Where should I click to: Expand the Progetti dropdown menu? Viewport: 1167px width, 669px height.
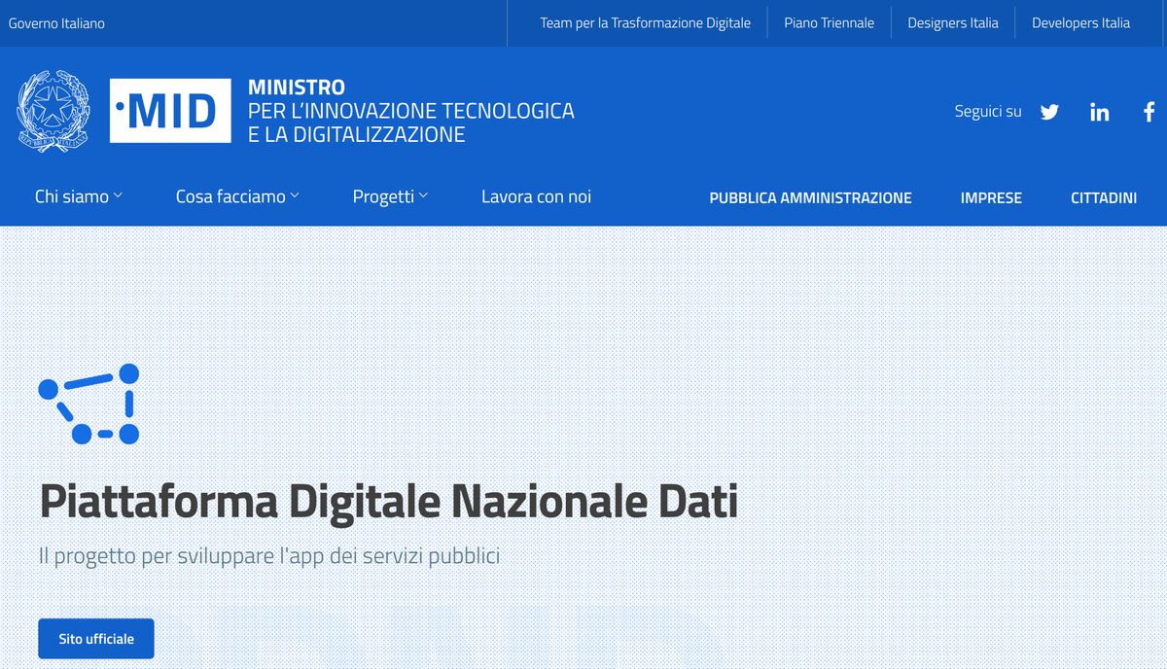pyautogui.click(x=390, y=196)
